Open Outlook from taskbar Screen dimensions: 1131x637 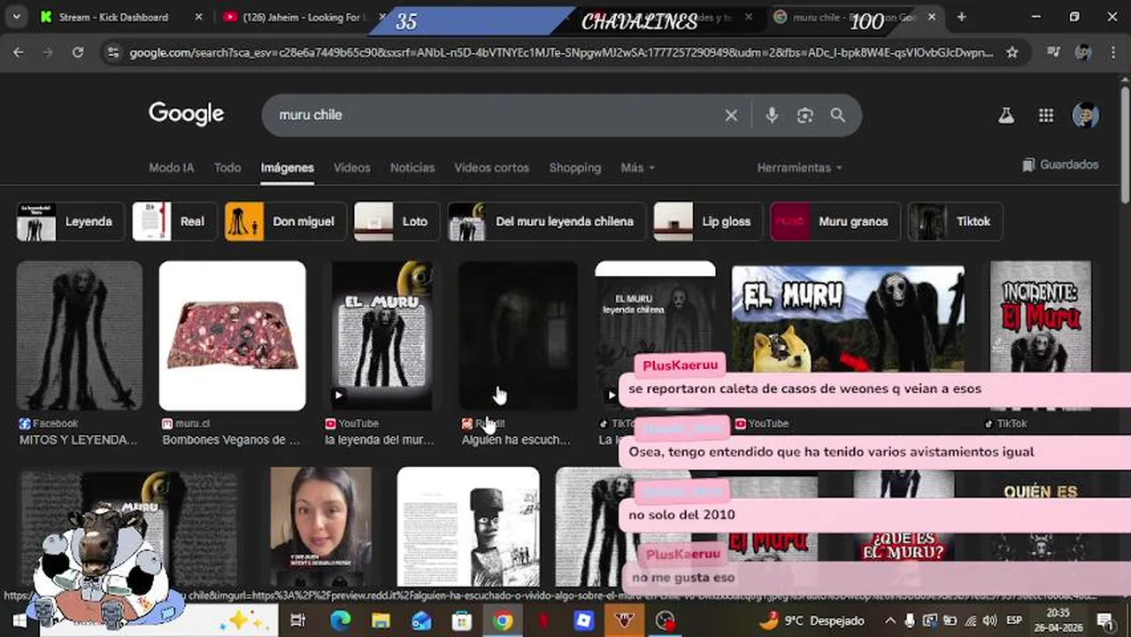point(420,620)
